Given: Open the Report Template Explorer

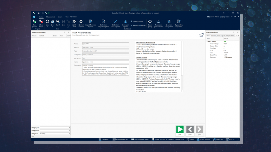Looking at the screenshot, I should 91,23.
